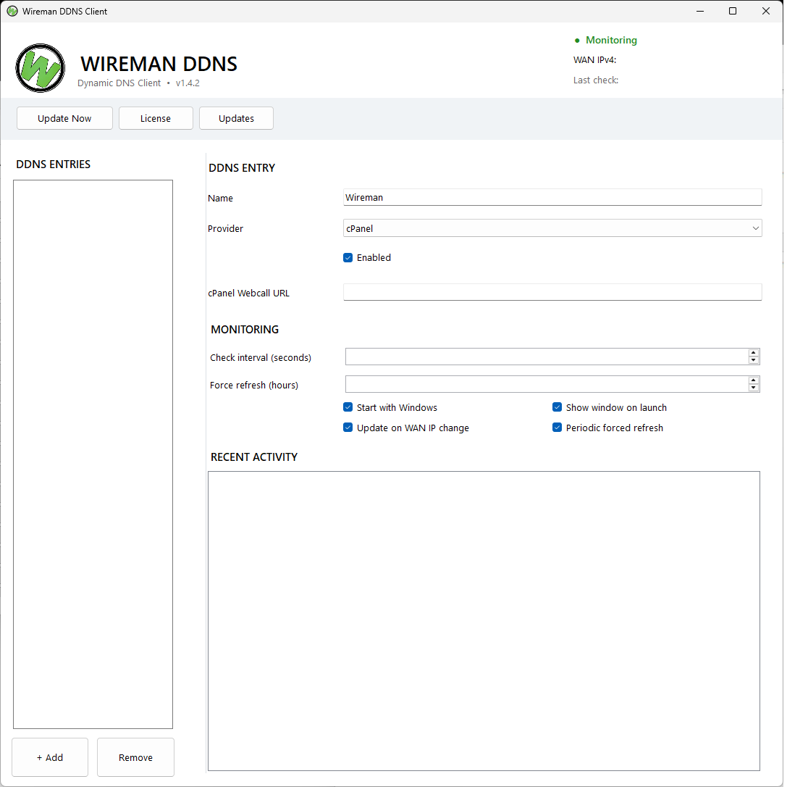Maximize the Wireman DDNS Client window
Viewport: 787px width, 787px height.
coord(733,11)
